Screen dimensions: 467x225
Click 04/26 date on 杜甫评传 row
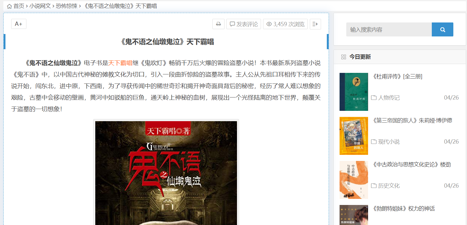tap(451, 97)
